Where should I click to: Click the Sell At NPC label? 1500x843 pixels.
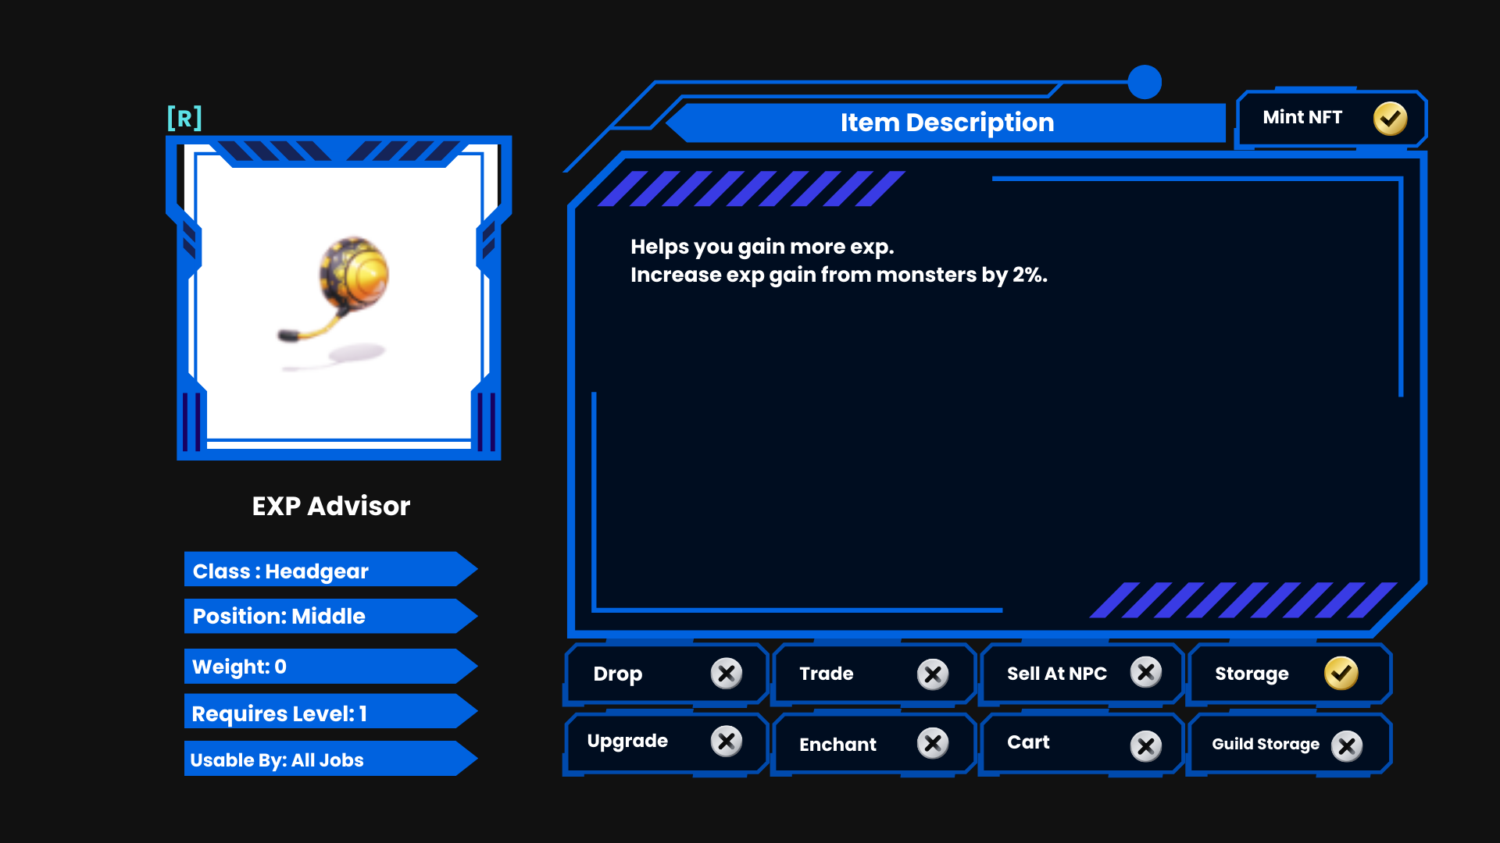point(1056,674)
